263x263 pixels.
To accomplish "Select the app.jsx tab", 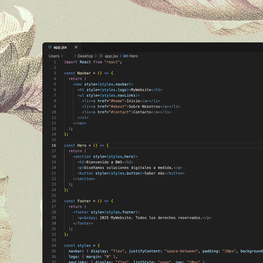I will pos(62,47).
